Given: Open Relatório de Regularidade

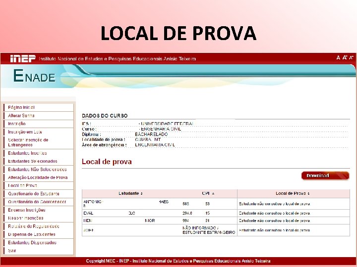Looking at the screenshot, I should click(34, 226).
